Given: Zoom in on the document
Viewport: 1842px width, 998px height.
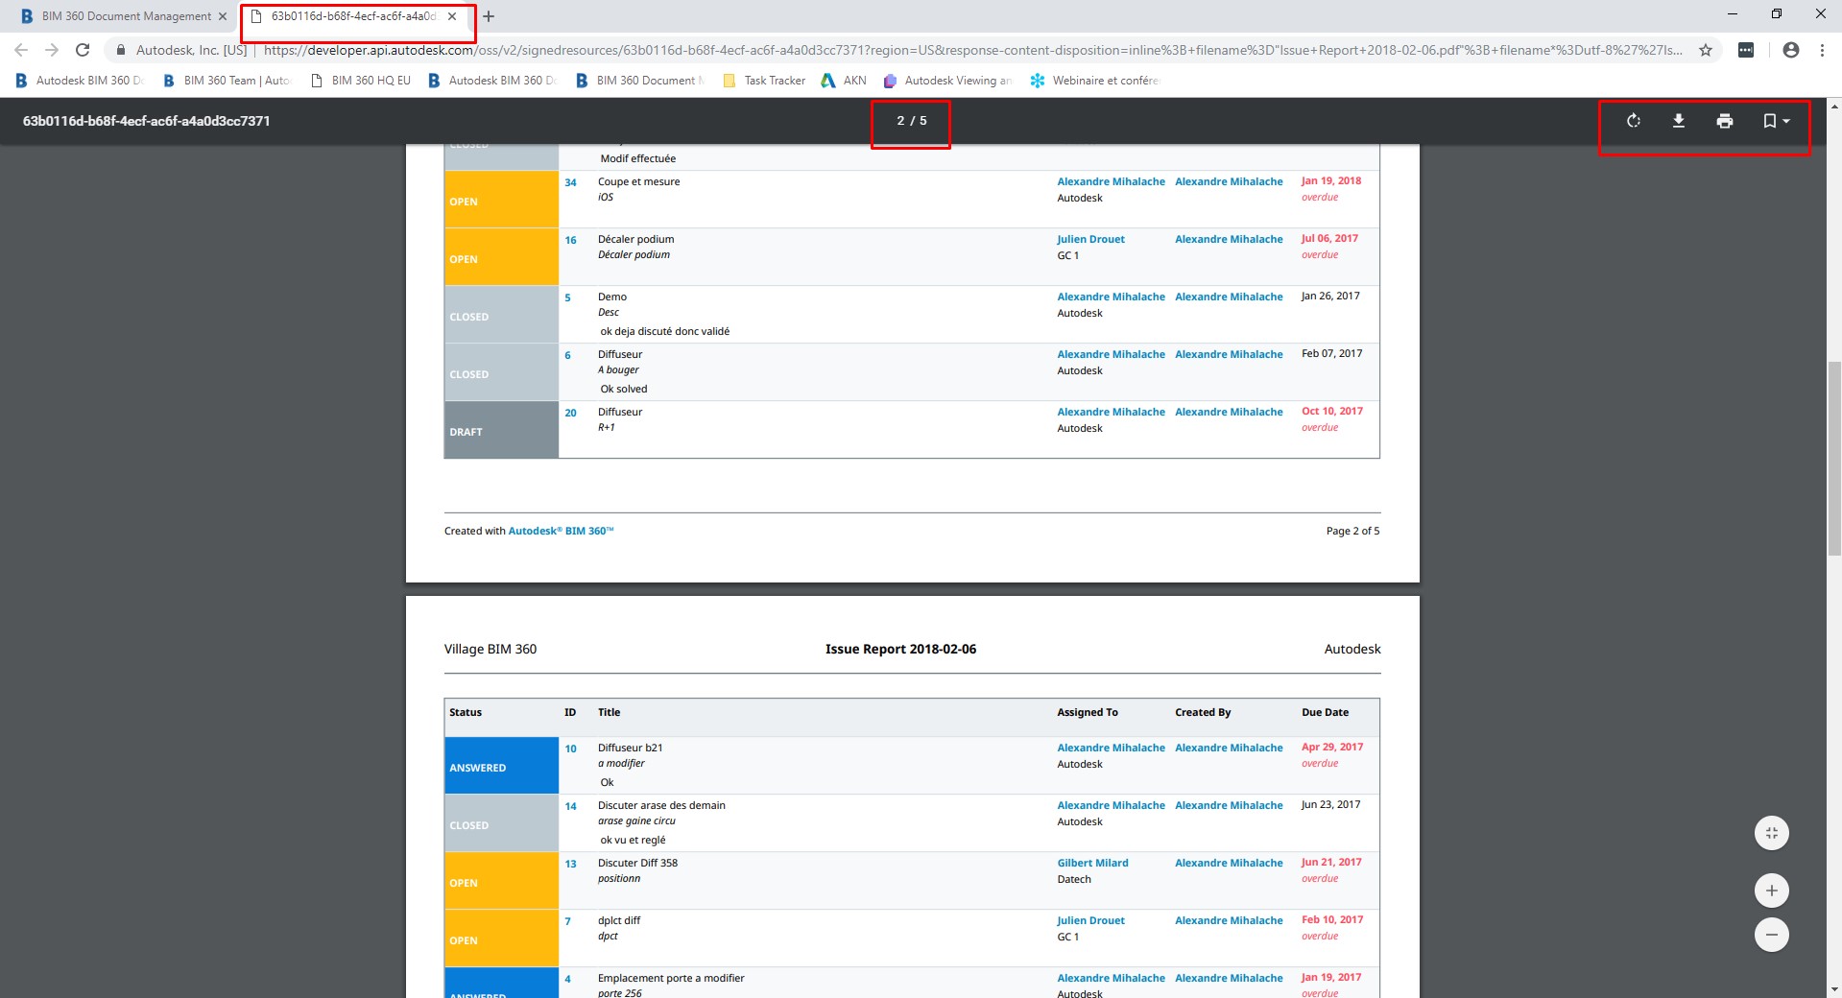Looking at the screenshot, I should pyautogui.click(x=1771, y=890).
